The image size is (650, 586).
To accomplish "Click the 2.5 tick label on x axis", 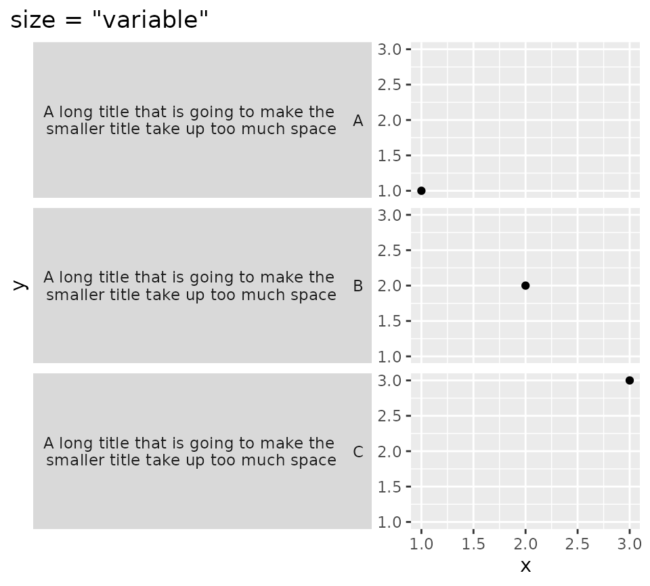I will coord(578,543).
